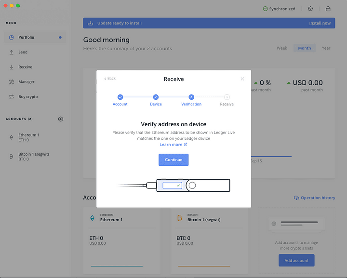Image resolution: width=347 pixels, height=278 pixels.
Task: Click the Verification step circle
Action: coord(191,97)
